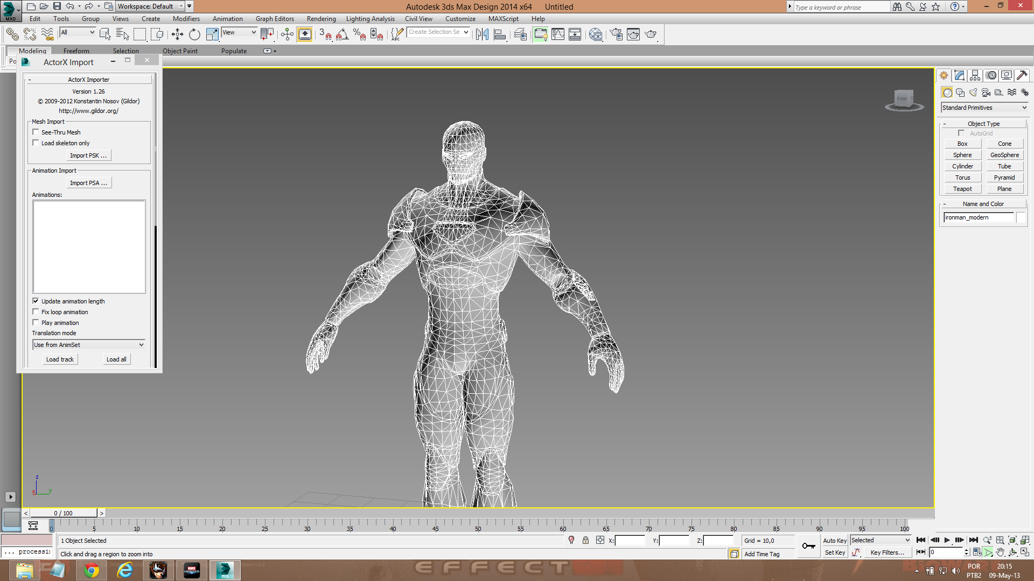Create a Teapot primitive button
Image resolution: width=1034 pixels, height=581 pixels.
point(962,189)
